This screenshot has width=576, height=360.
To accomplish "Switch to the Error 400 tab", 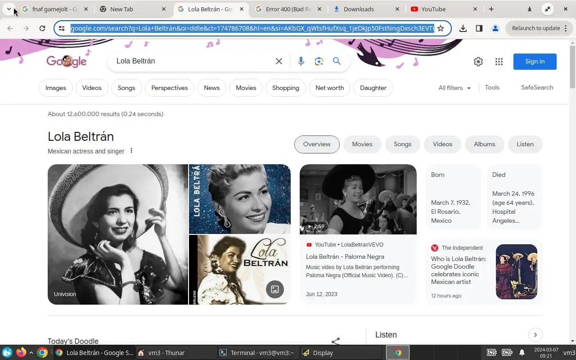I will (289, 9).
